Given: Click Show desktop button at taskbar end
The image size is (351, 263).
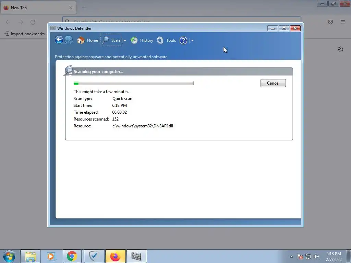Looking at the screenshot, I should 349,256.
